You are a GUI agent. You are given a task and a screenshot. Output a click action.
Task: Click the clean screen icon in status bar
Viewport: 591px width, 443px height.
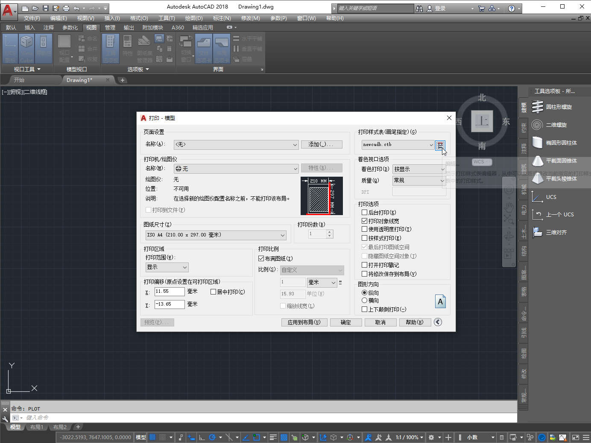575,437
